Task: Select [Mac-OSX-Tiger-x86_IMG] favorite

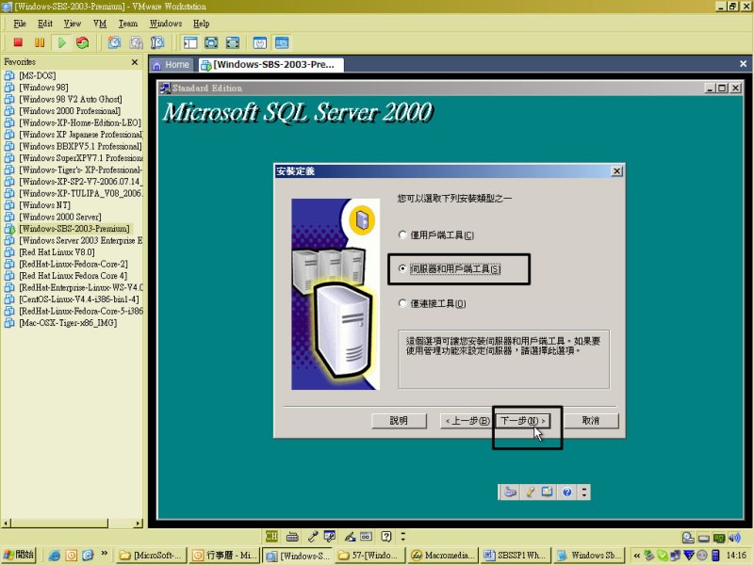Action: (68, 323)
